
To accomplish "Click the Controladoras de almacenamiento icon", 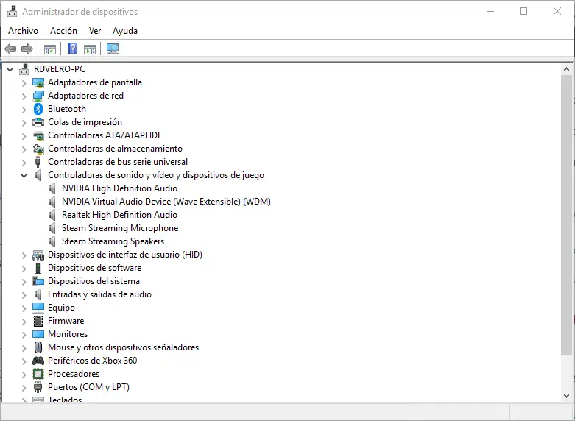I will [38, 149].
